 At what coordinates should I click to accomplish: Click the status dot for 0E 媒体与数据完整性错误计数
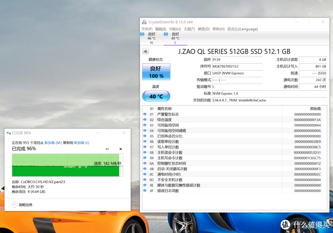pos(145,185)
